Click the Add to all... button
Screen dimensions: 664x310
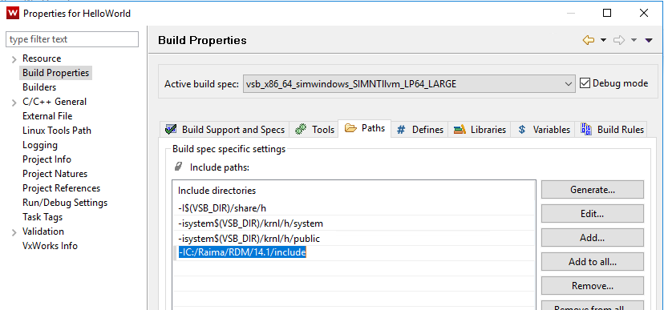593,262
